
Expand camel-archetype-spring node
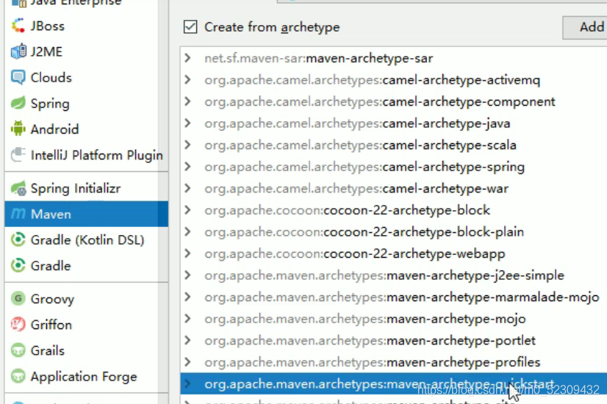coord(187,167)
